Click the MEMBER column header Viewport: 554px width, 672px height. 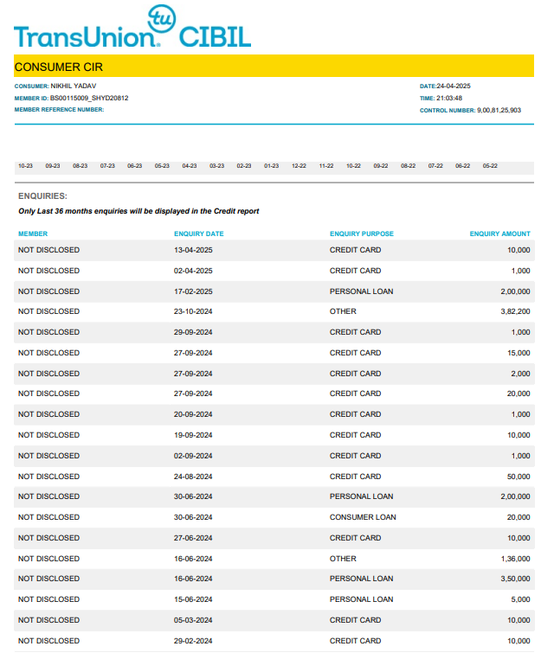[x=33, y=234]
